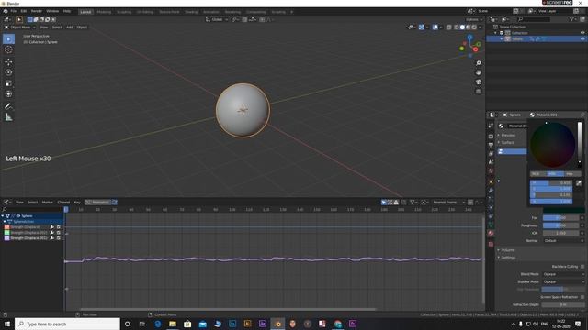
Task: Open the File menu
Action: pyautogui.click(x=14, y=11)
